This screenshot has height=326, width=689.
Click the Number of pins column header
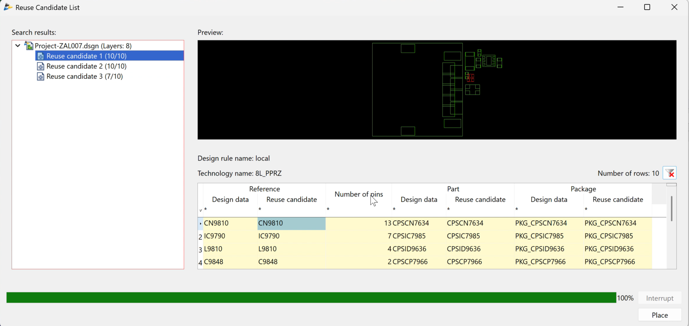359,194
